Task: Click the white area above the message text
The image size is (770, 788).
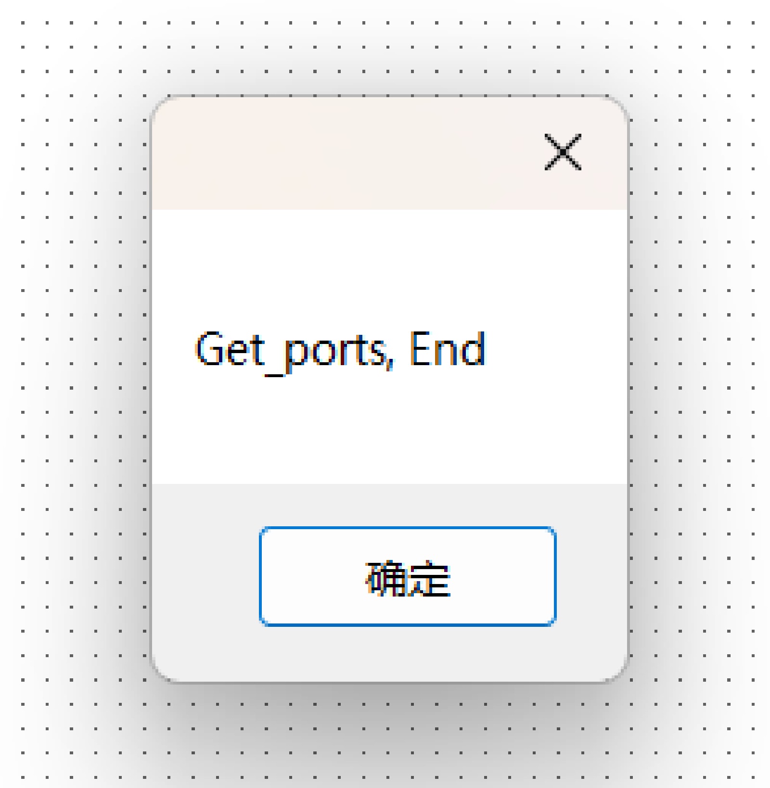Action: [390, 269]
